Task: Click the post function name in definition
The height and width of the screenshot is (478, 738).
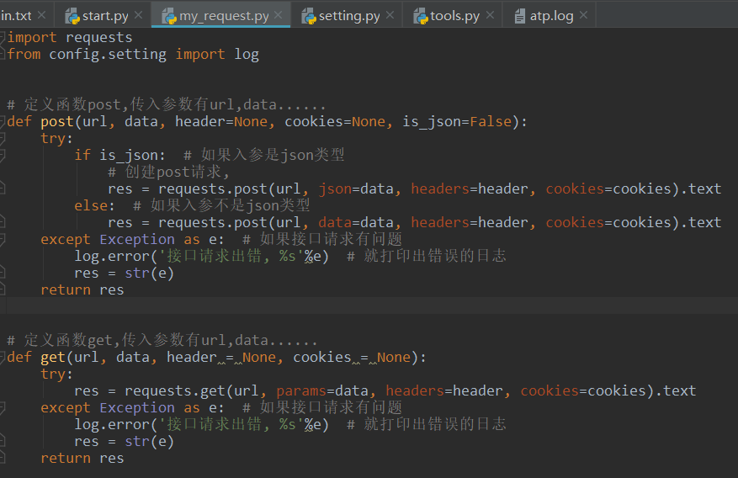Action: 57,121
